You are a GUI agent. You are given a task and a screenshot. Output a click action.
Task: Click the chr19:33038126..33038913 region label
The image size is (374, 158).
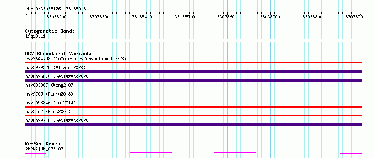coord(55,9)
